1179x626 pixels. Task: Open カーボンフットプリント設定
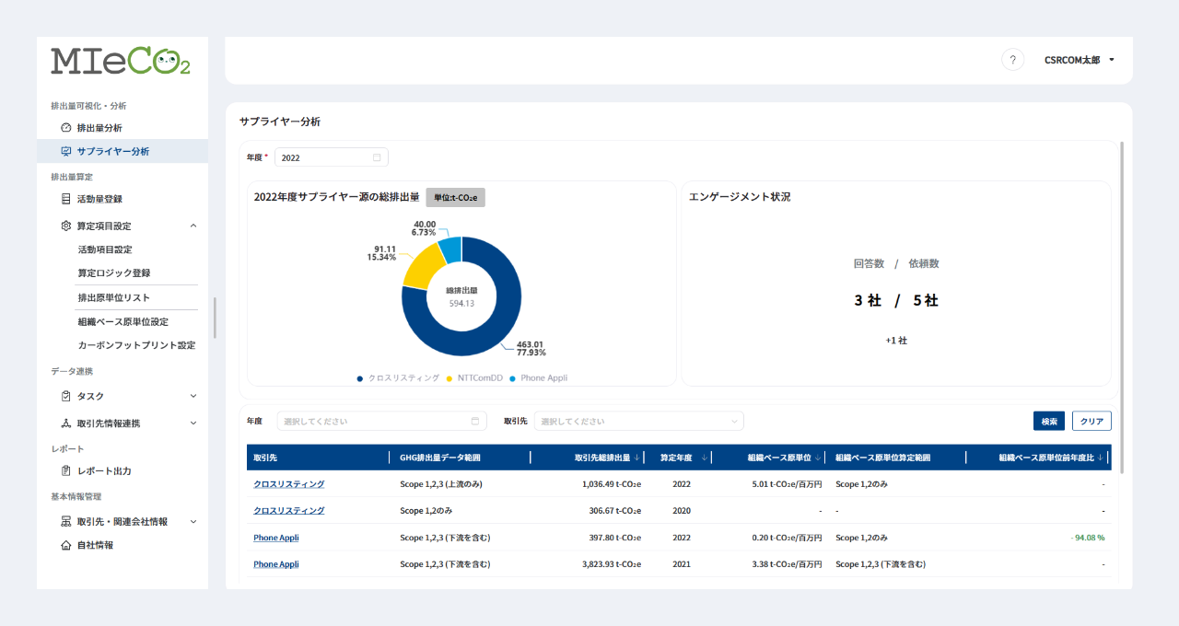click(136, 346)
